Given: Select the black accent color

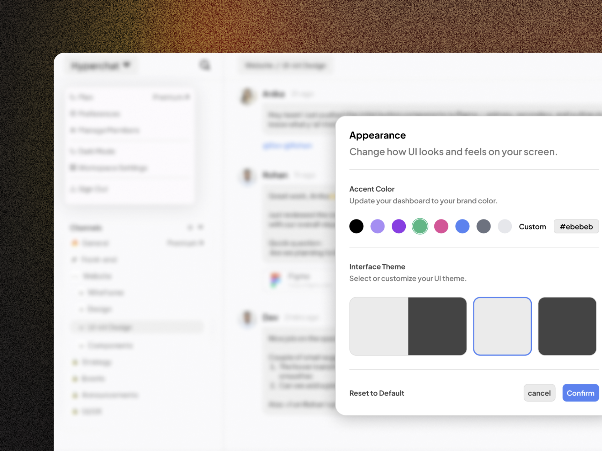Looking at the screenshot, I should [x=356, y=226].
